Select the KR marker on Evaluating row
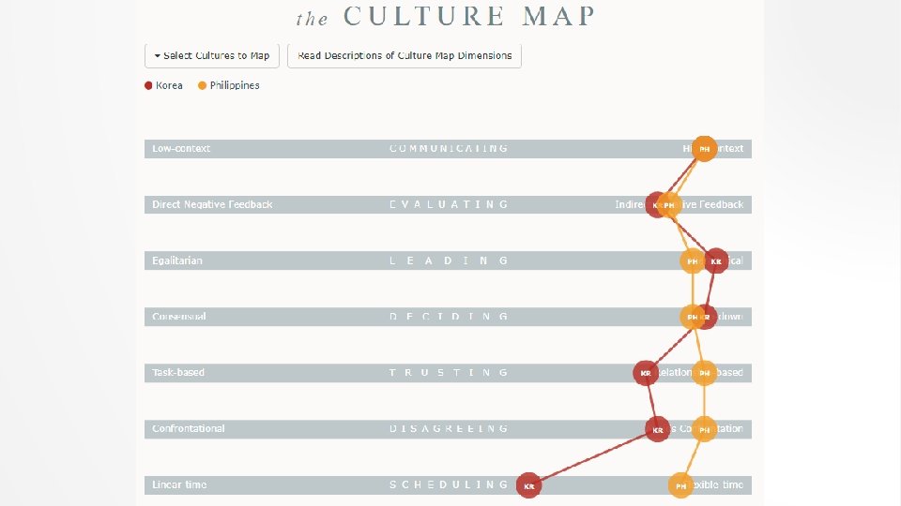Screen dimensions: 901x506 [x=655, y=204]
